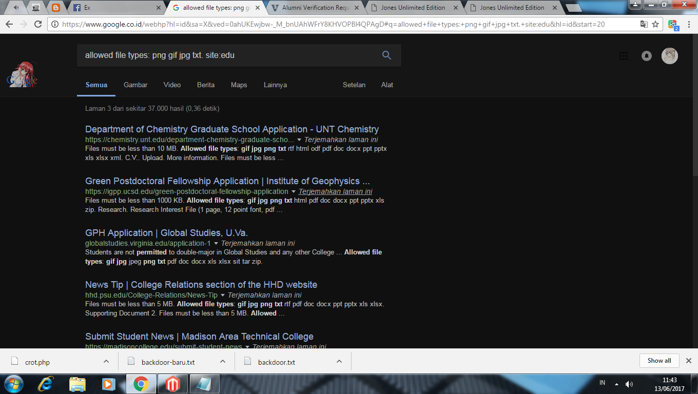Viewport: 698px width, 394px height.
Task: Open the S extension icon with badge
Action: tap(673, 25)
